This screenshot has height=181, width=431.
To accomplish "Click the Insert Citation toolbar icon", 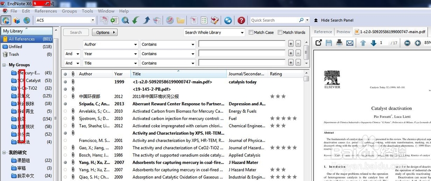I will pos(194,20).
